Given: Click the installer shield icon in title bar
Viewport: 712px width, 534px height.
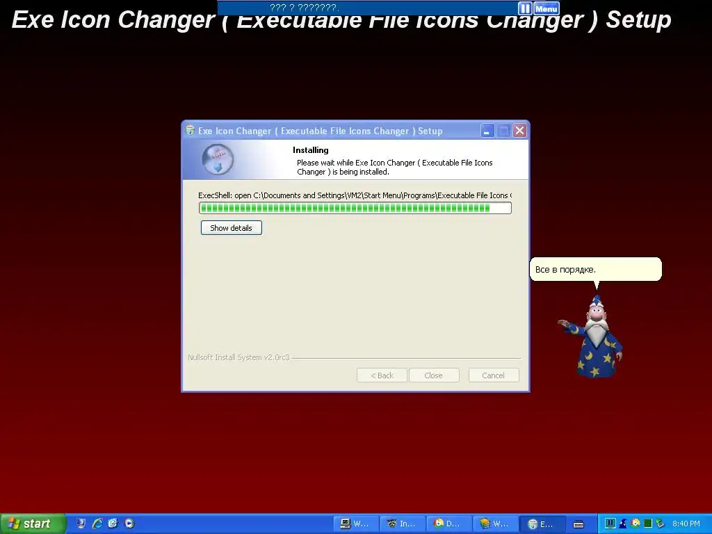Looking at the screenshot, I should point(191,131).
